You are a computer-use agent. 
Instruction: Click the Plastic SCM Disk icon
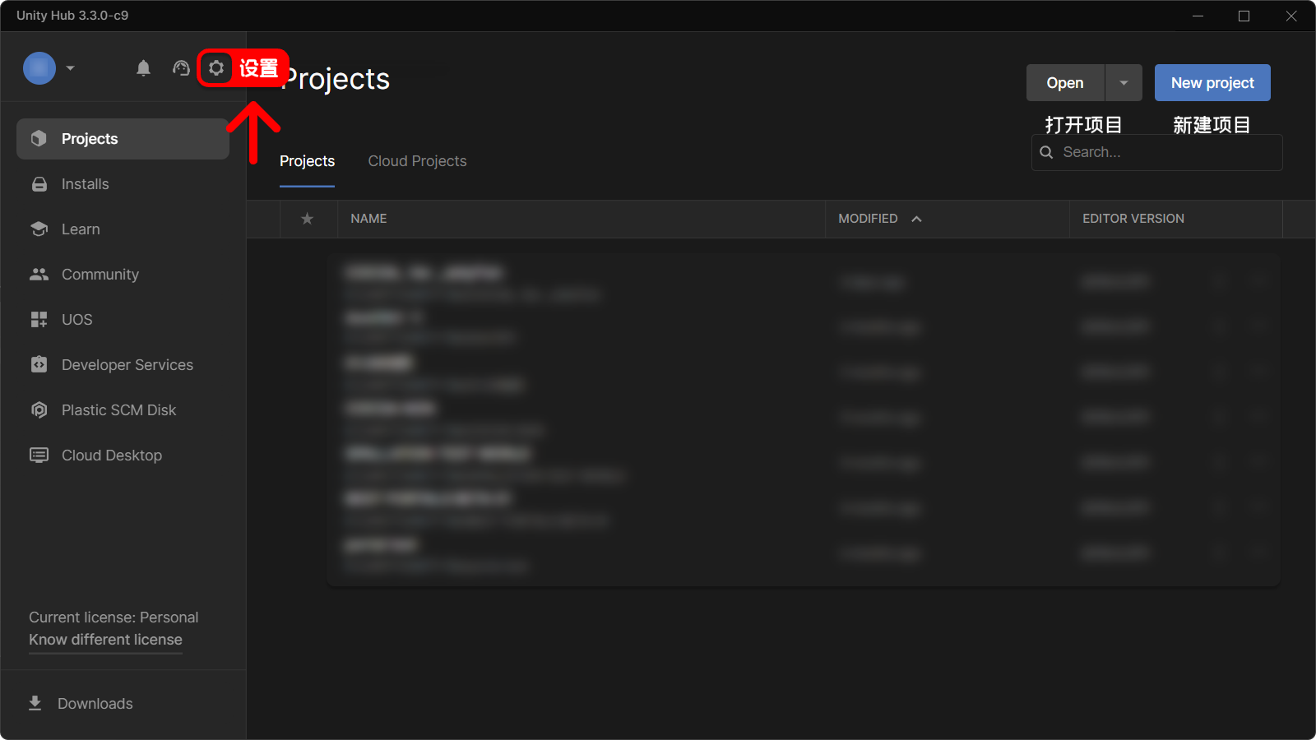tap(39, 409)
